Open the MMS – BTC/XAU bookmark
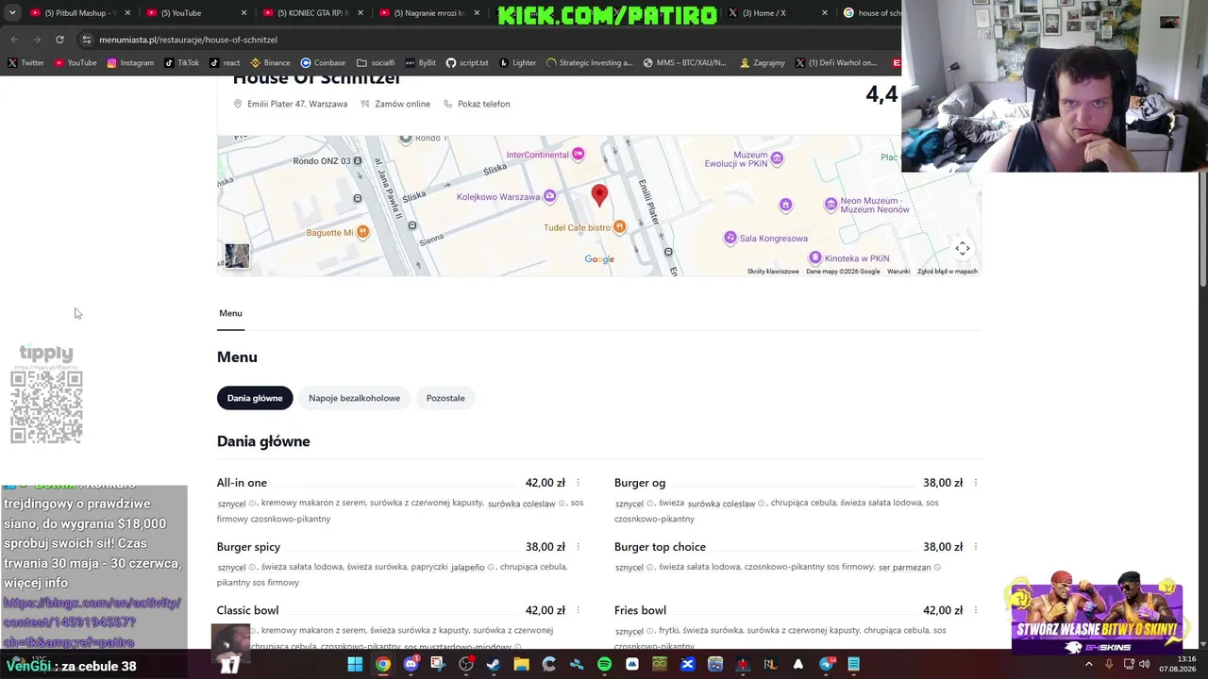This screenshot has width=1208, height=679. 684,63
